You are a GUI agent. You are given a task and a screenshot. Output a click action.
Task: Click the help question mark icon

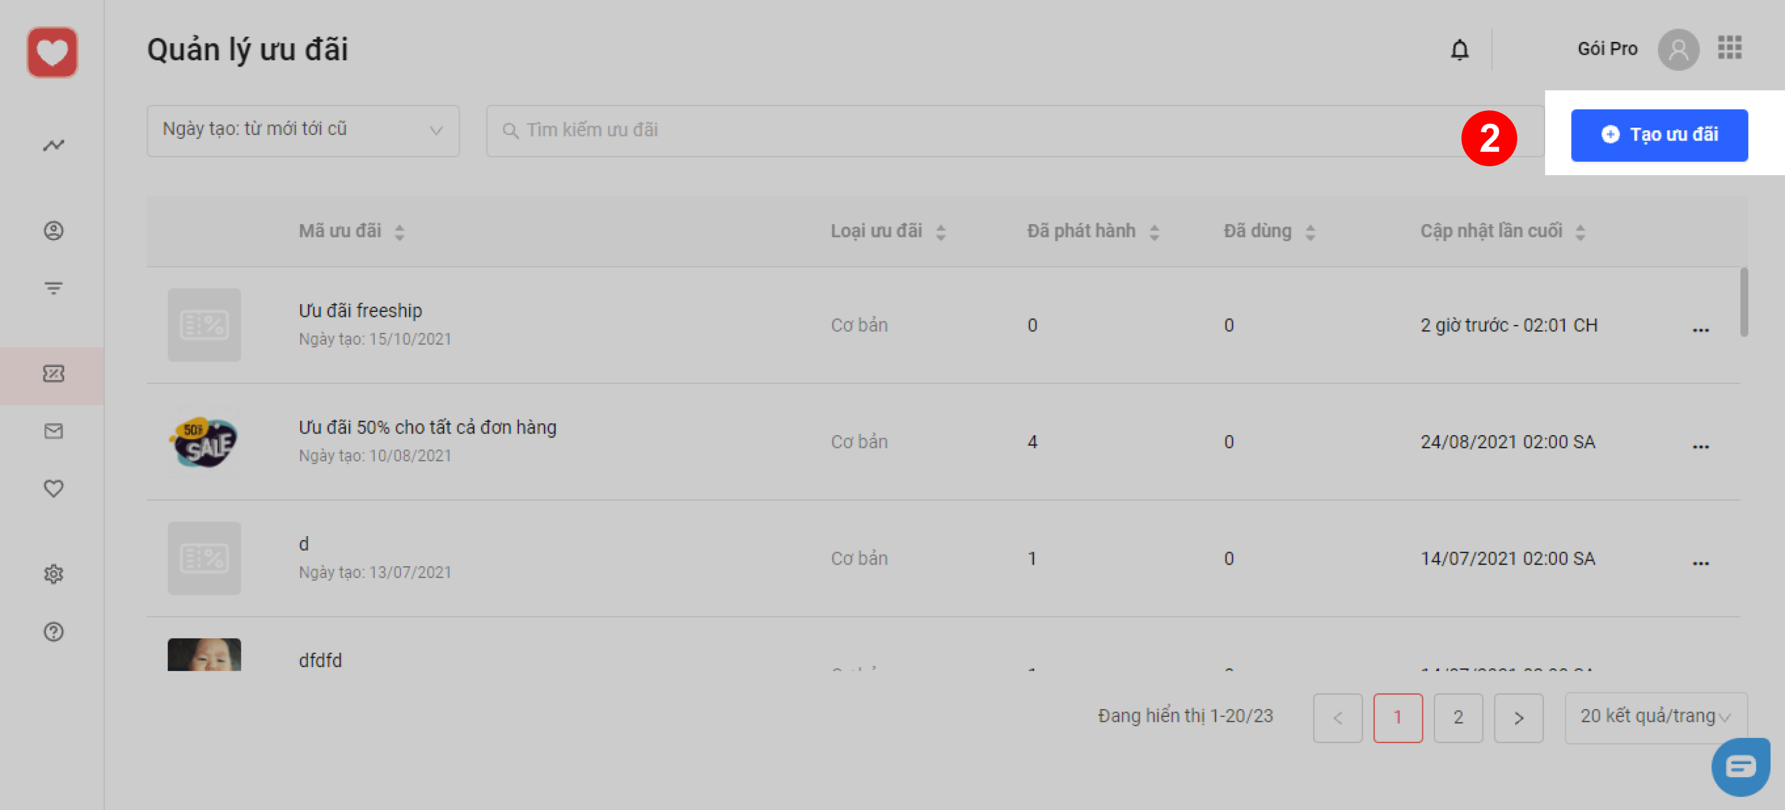54,631
